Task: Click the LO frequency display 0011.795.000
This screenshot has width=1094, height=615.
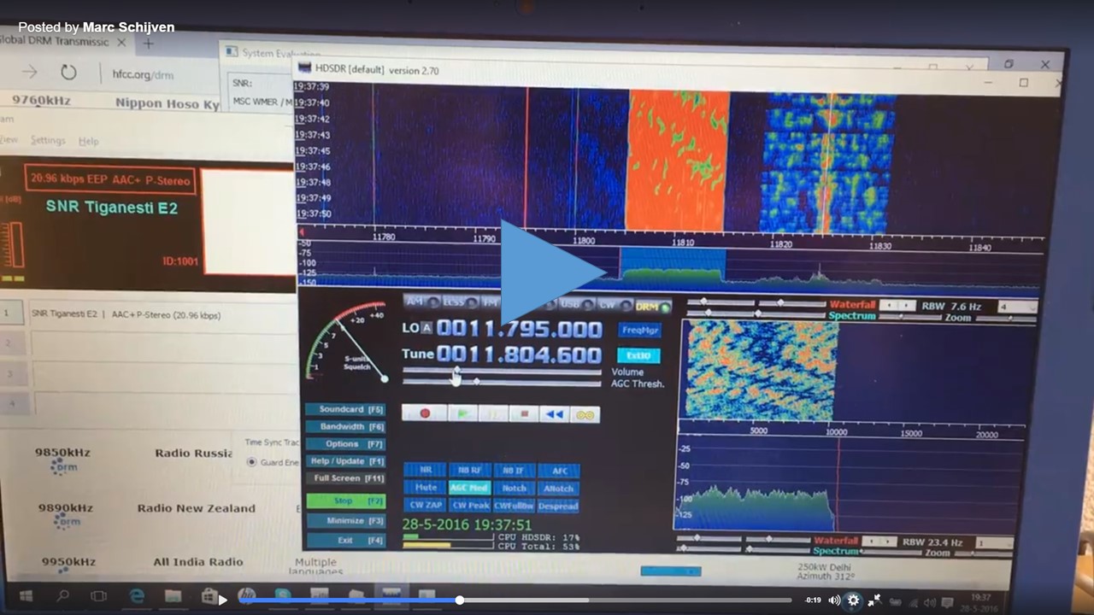Action: (520, 329)
